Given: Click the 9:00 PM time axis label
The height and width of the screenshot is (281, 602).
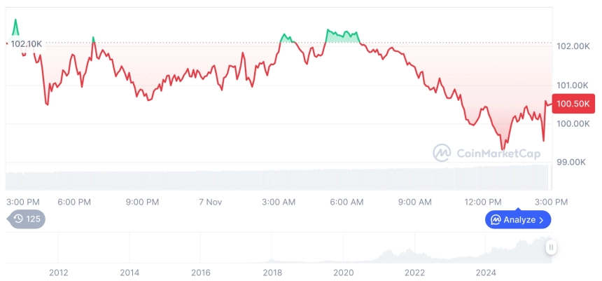Looking at the screenshot, I should [x=142, y=202].
